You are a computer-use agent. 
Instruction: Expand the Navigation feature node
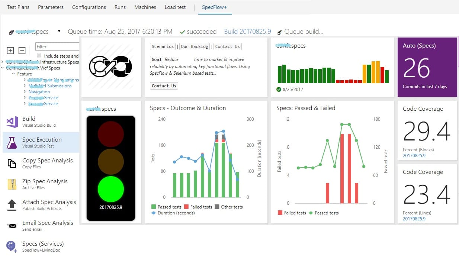(x=25, y=92)
